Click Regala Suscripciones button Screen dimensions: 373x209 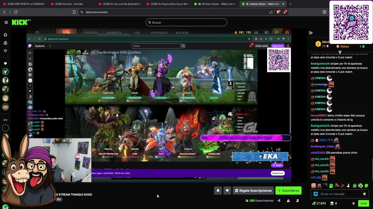click(253, 191)
